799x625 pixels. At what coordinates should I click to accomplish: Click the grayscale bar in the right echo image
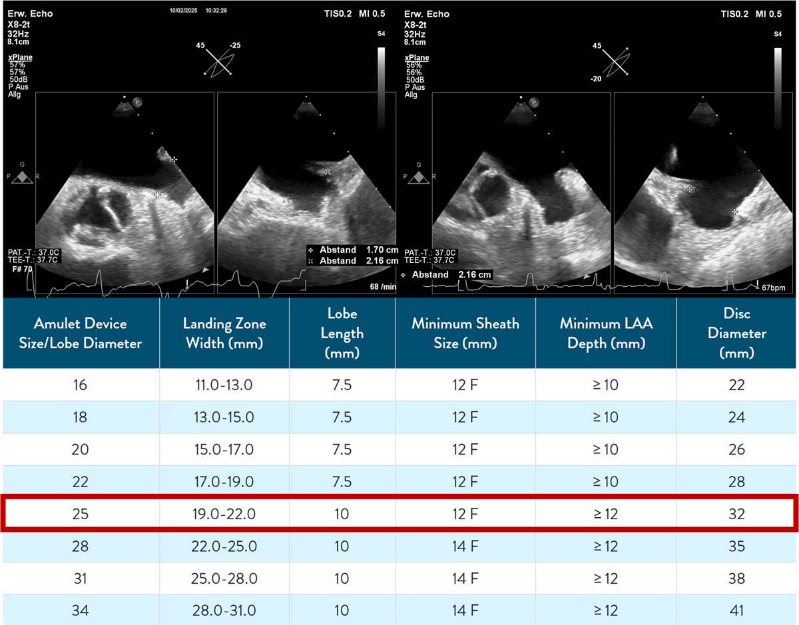[778, 87]
